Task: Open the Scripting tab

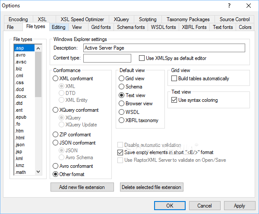Action: [x=148, y=19]
